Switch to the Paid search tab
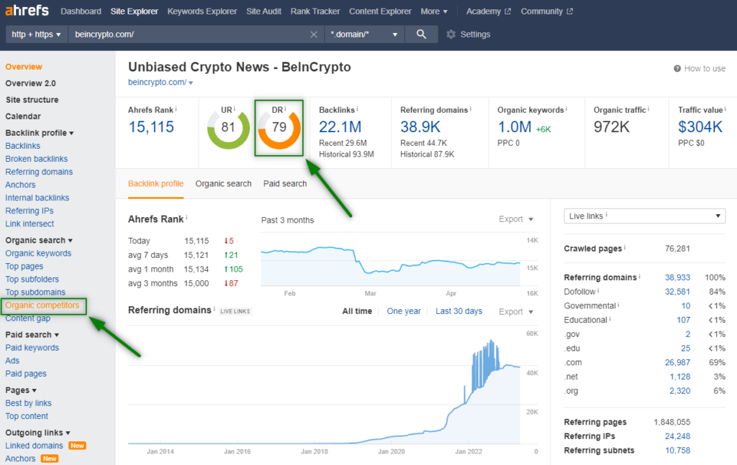 point(285,184)
